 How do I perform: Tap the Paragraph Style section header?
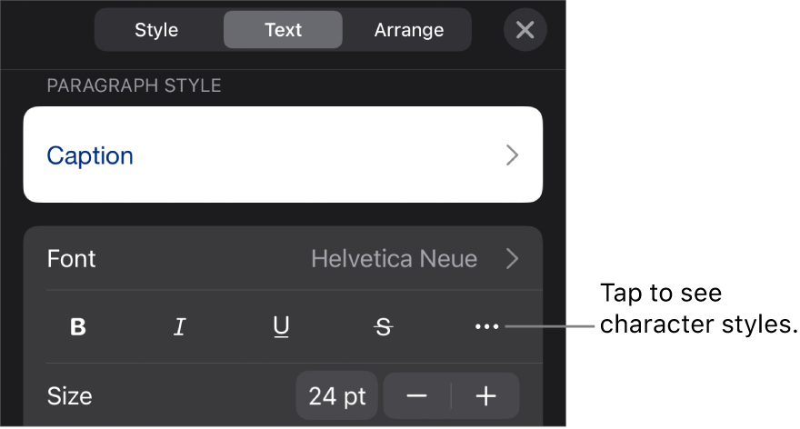pyautogui.click(x=134, y=86)
